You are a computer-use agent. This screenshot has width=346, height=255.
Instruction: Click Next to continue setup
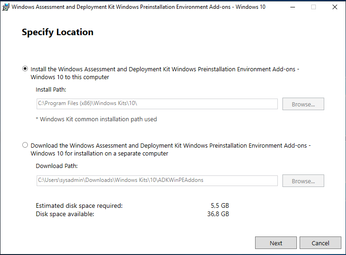pos(276,243)
